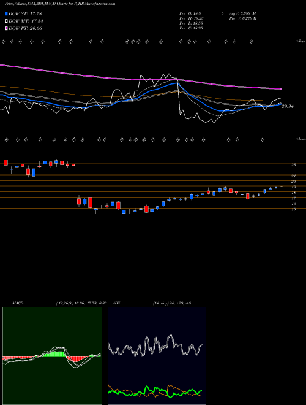Viewport: 306px width, 405px height.
Task: Click the blue DOW ST legend swatch
Action: tap(6, 13)
